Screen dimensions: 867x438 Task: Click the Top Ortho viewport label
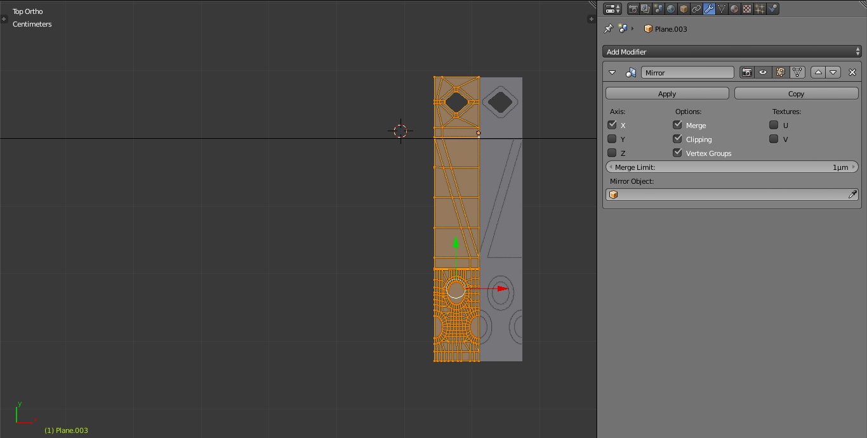tap(27, 11)
